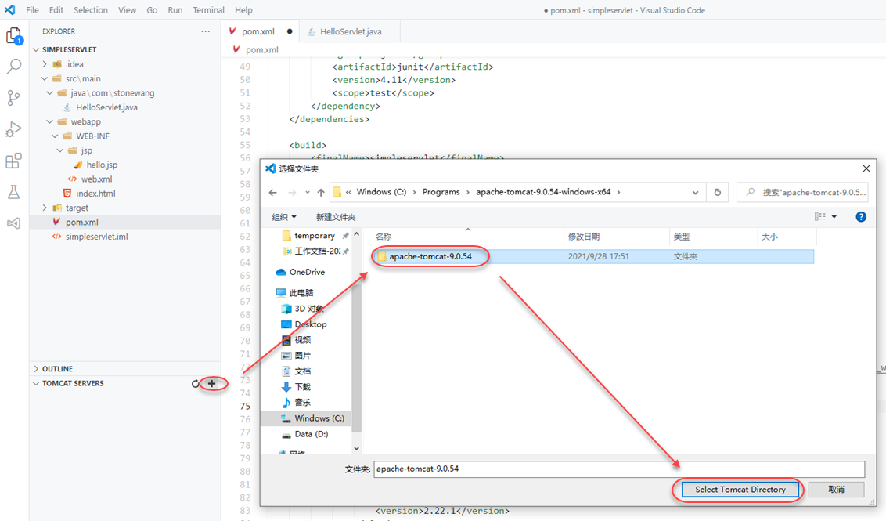Image resolution: width=886 pixels, height=521 pixels.
Task: Collapse the jsp folder
Action: [x=60, y=150]
